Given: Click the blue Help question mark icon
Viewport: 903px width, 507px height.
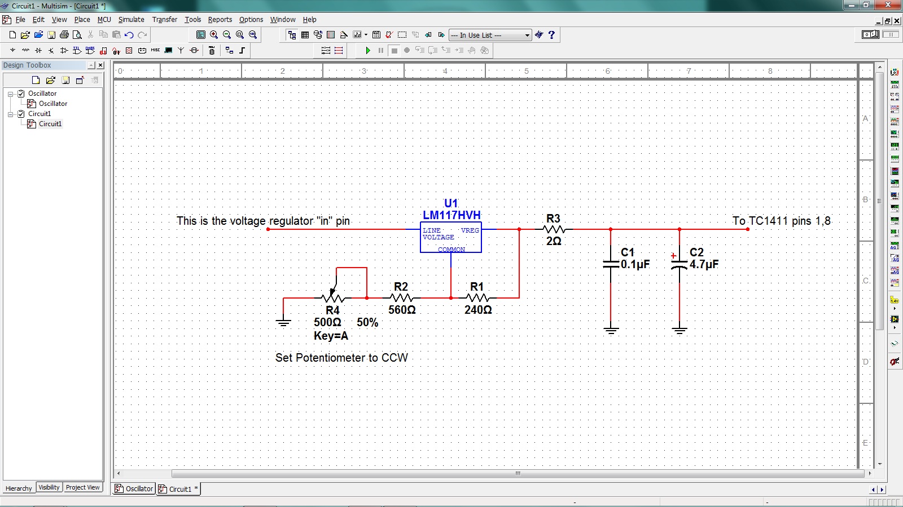Looking at the screenshot, I should [552, 35].
